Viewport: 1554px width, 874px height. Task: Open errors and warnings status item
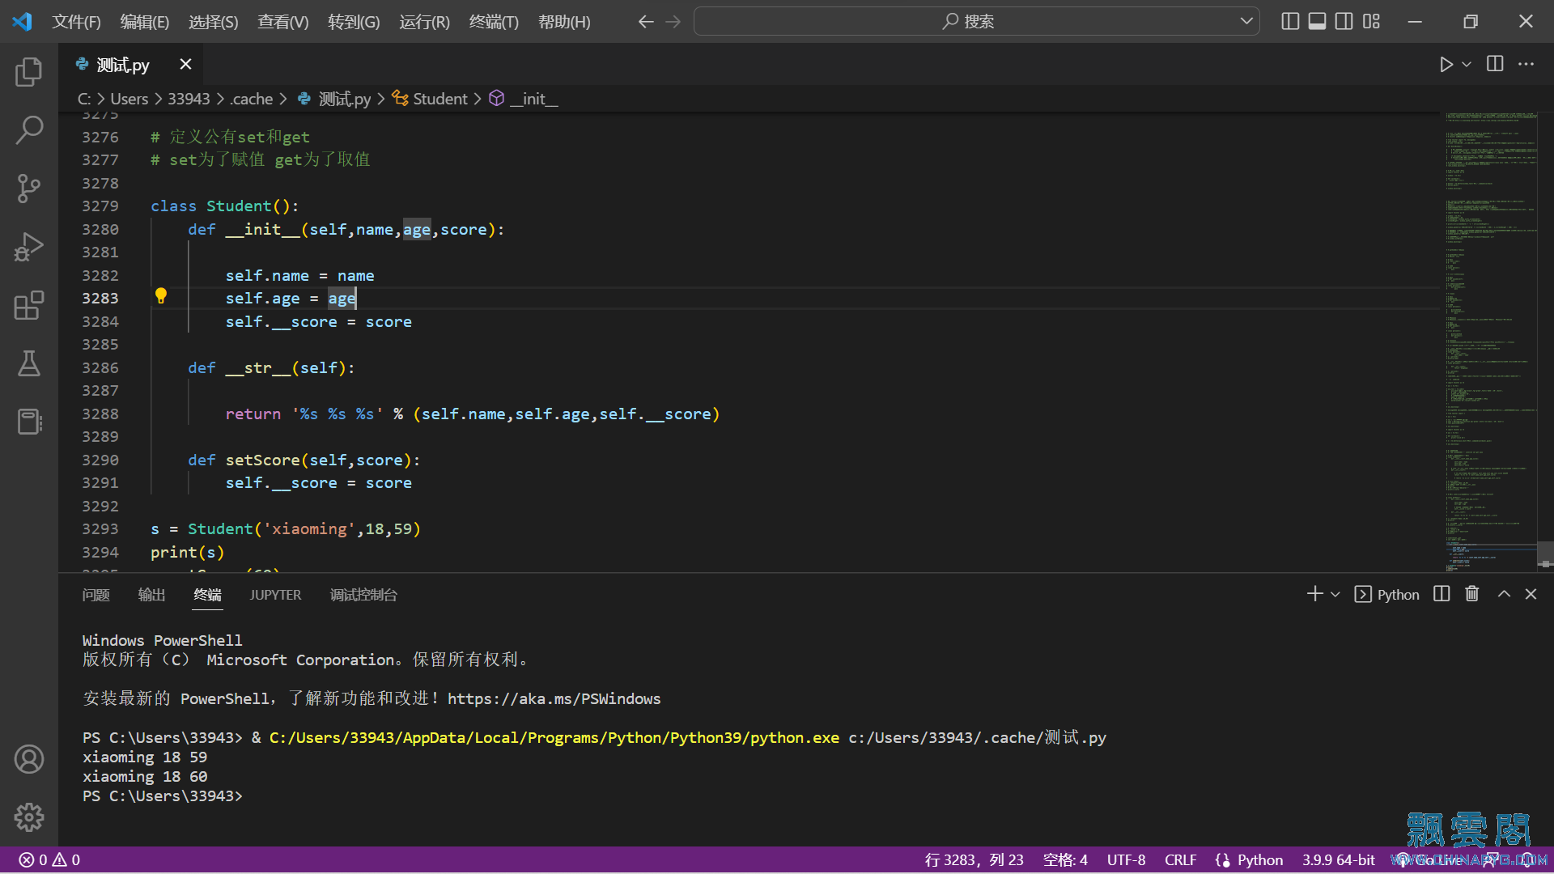tap(49, 859)
